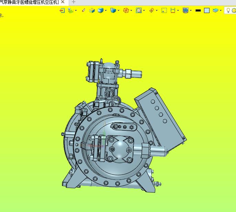Click the yellow circle icon beside bulb
Viewport: 236px width, 212px height.
tap(234, 11)
